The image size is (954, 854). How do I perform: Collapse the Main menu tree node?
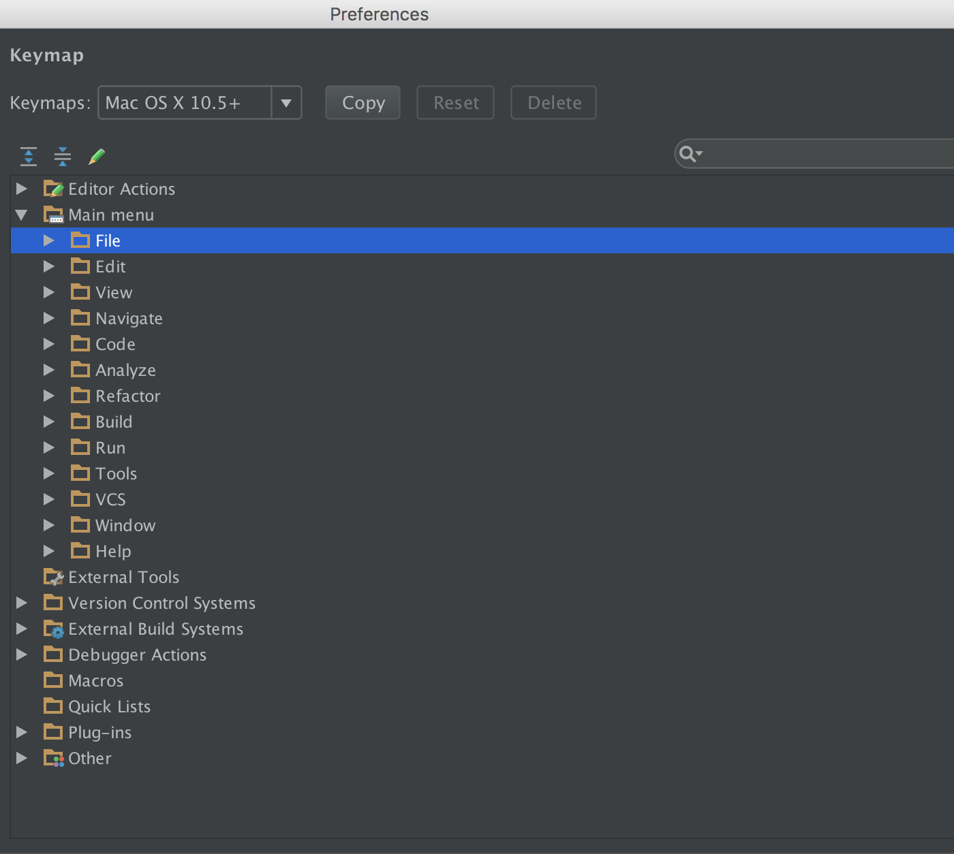click(x=22, y=215)
